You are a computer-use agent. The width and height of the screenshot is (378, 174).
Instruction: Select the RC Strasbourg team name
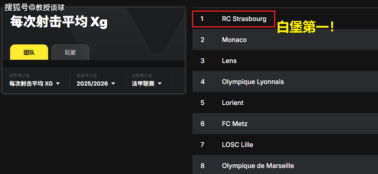tap(244, 19)
